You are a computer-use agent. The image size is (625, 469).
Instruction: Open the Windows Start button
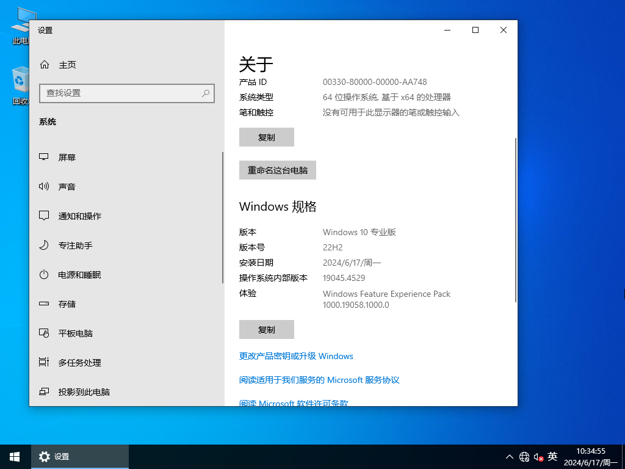(x=13, y=456)
